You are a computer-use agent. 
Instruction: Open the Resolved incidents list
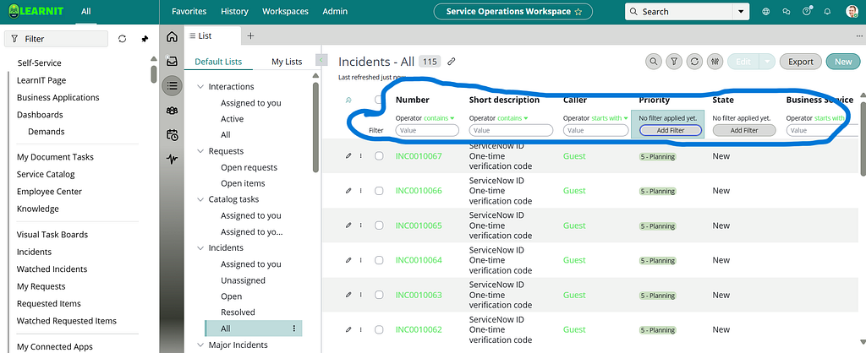[238, 312]
